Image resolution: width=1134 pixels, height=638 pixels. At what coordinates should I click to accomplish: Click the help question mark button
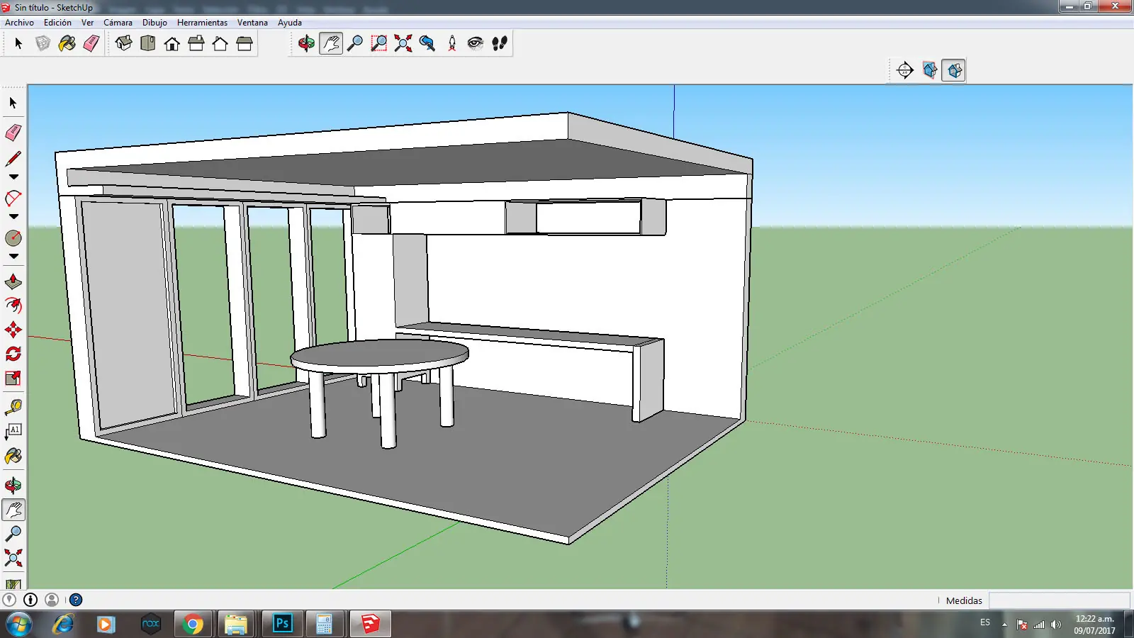(x=76, y=600)
